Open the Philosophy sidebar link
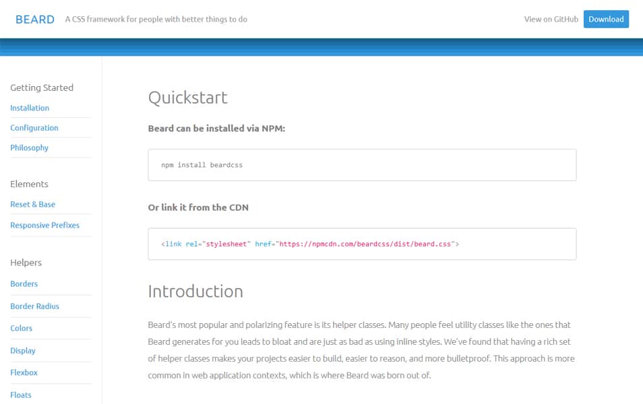 coord(29,147)
